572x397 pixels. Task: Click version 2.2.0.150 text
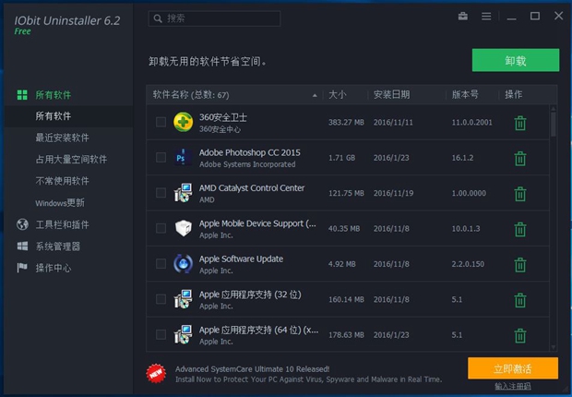[x=468, y=264]
